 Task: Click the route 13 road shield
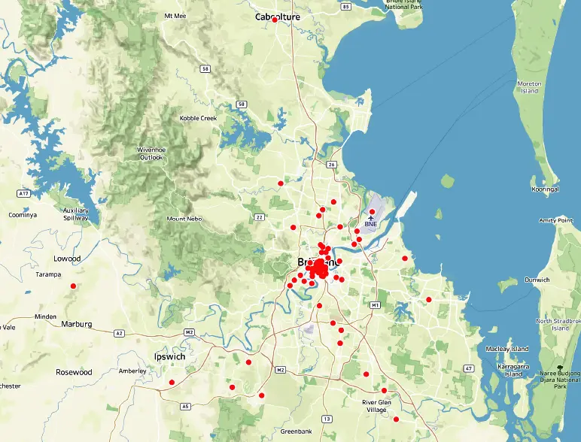(x=327, y=418)
